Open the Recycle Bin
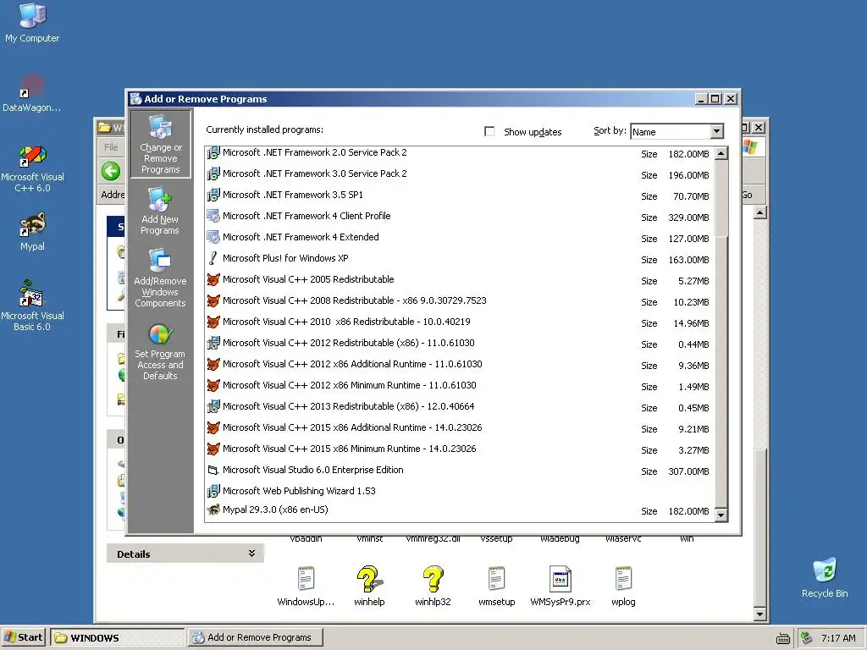867x650 pixels. [825, 577]
